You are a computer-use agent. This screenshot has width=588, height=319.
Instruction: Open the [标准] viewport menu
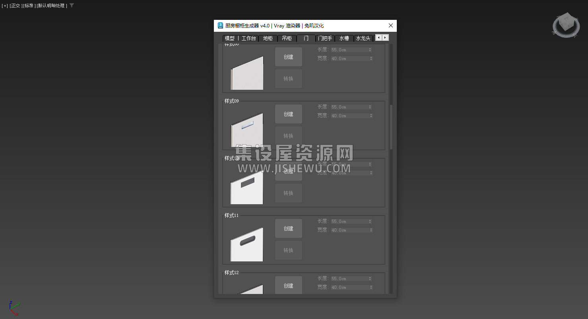pyautogui.click(x=29, y=6)
